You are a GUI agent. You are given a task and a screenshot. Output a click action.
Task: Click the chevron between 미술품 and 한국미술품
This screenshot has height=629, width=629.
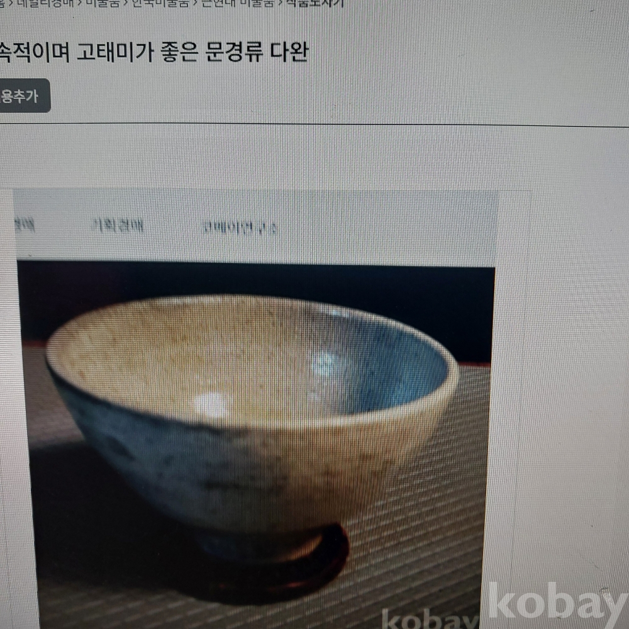point(126,3)
